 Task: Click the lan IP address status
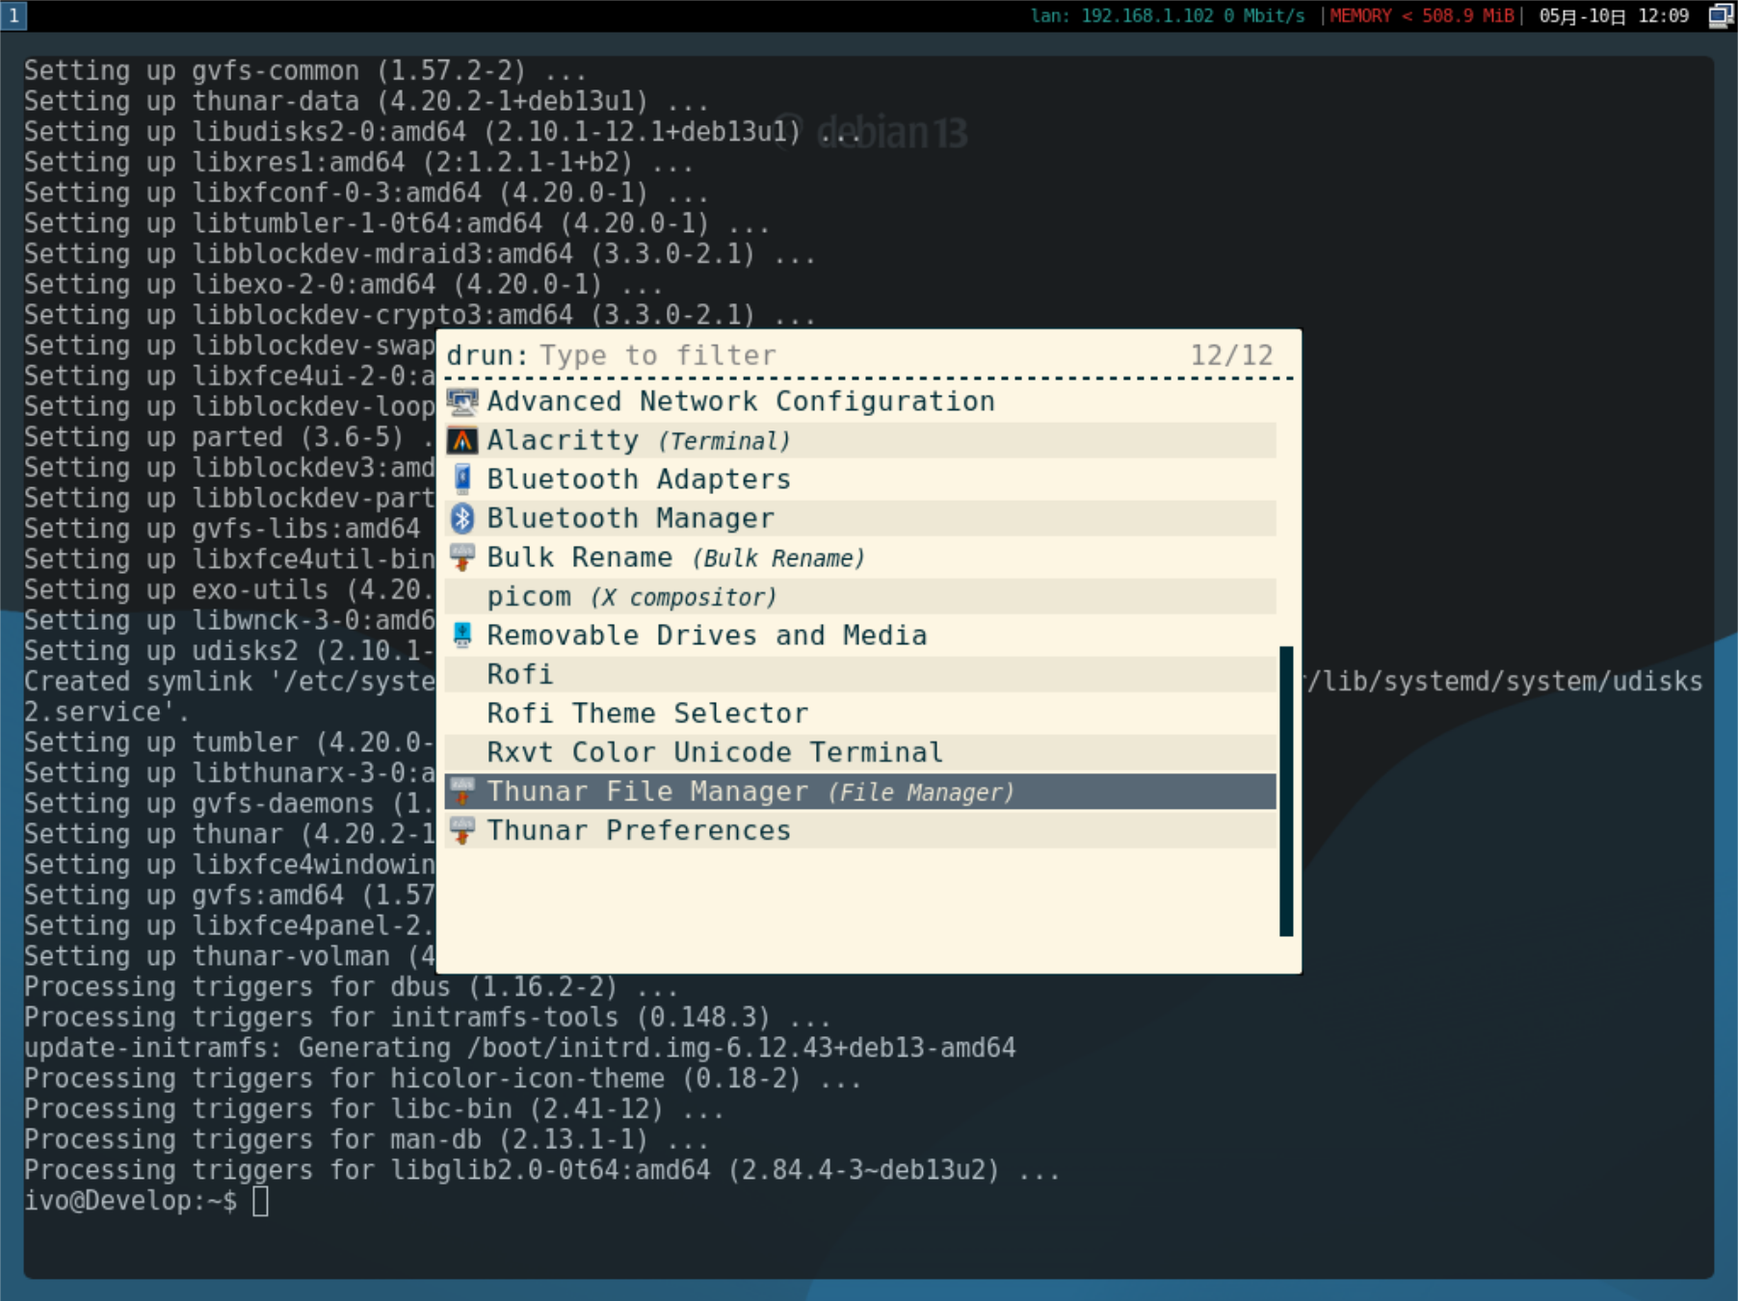1168,15
